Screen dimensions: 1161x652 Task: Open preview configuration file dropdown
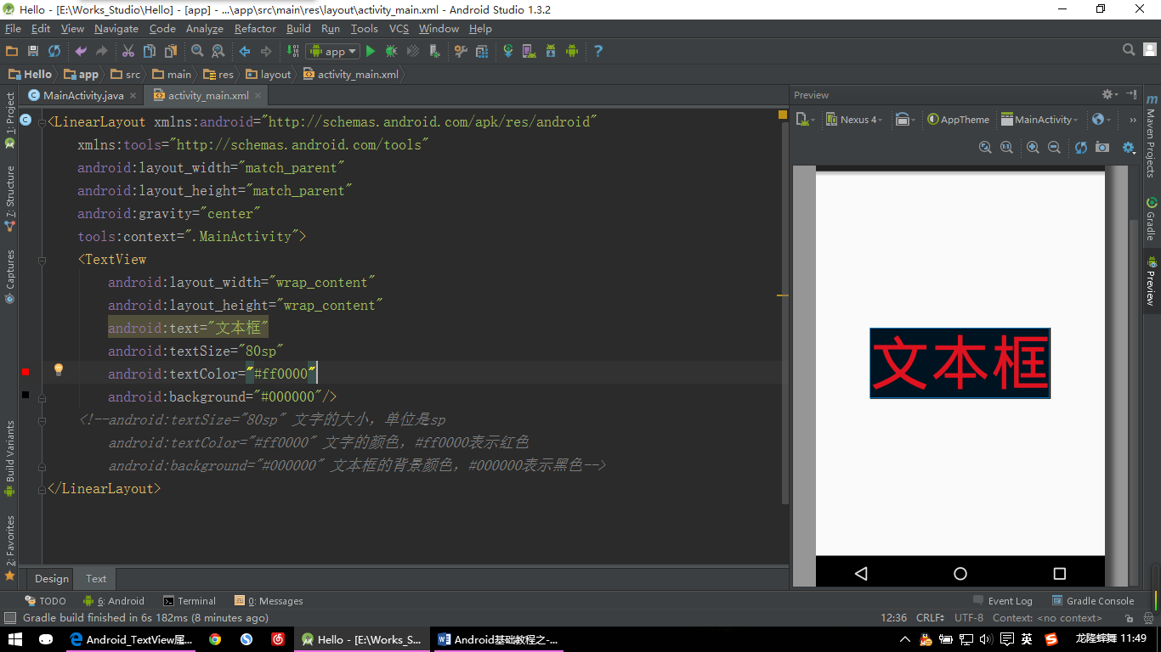point(805,120)
